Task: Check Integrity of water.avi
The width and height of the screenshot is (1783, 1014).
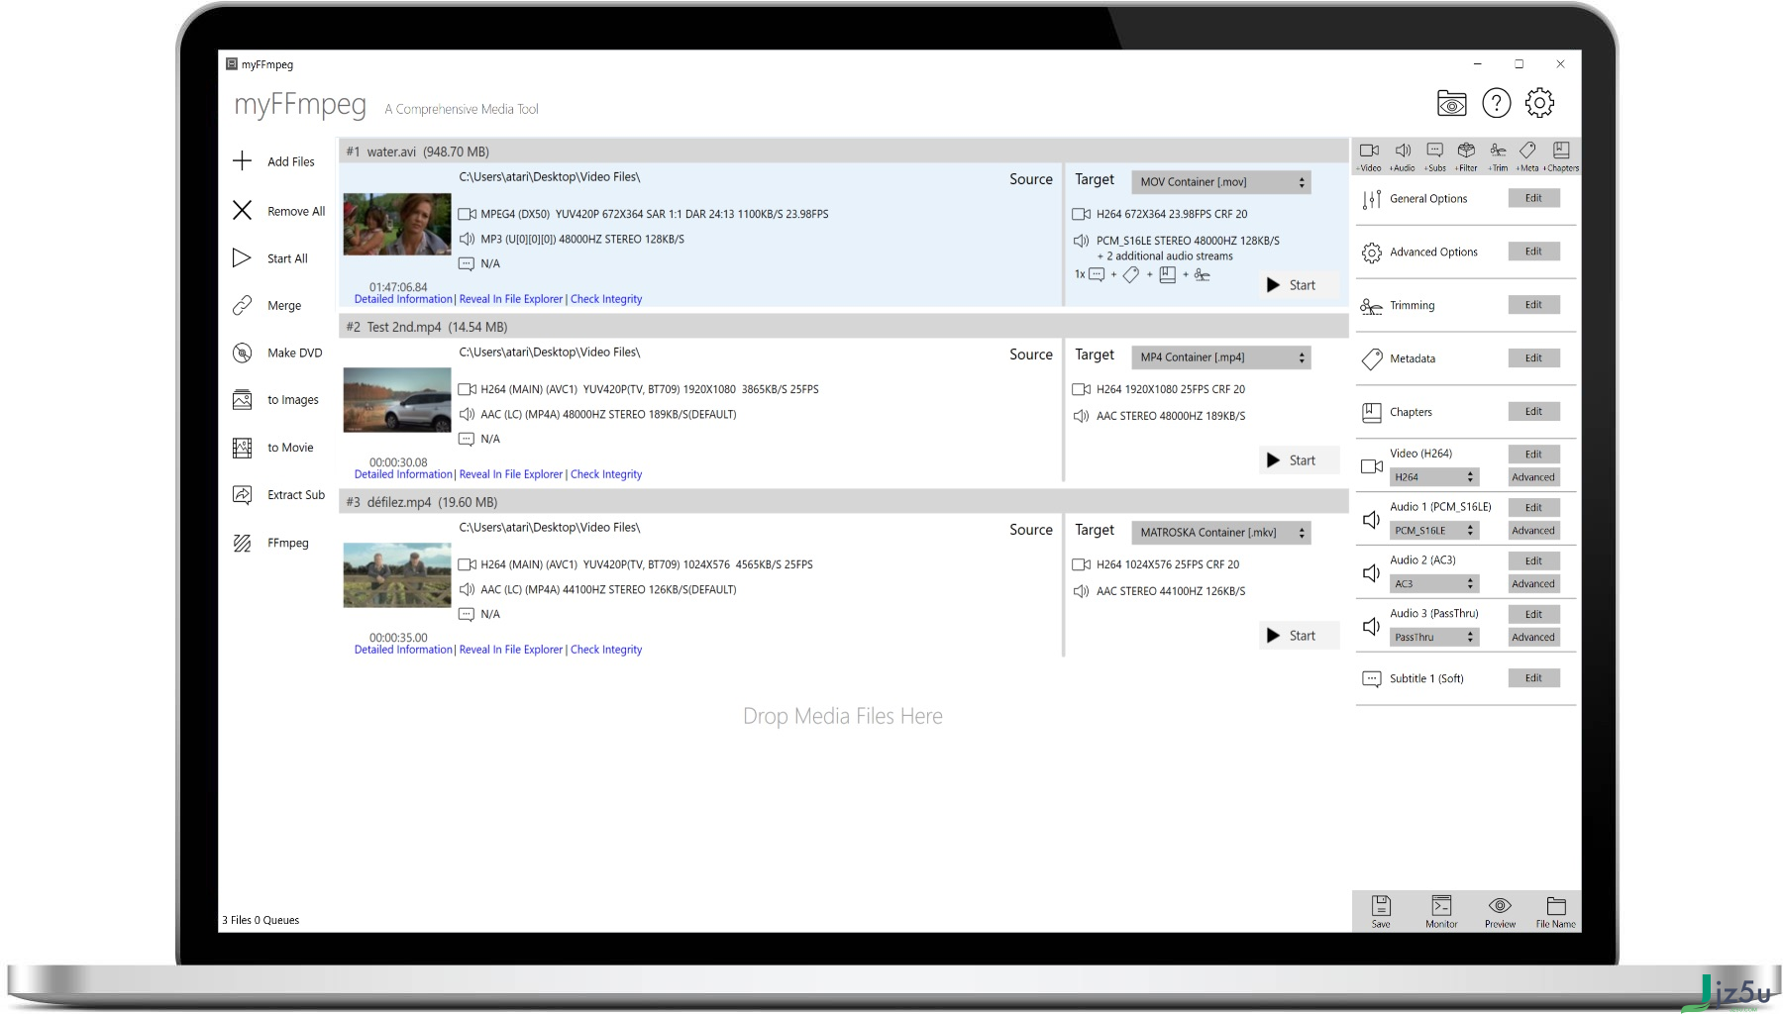Action: (606, 299)
